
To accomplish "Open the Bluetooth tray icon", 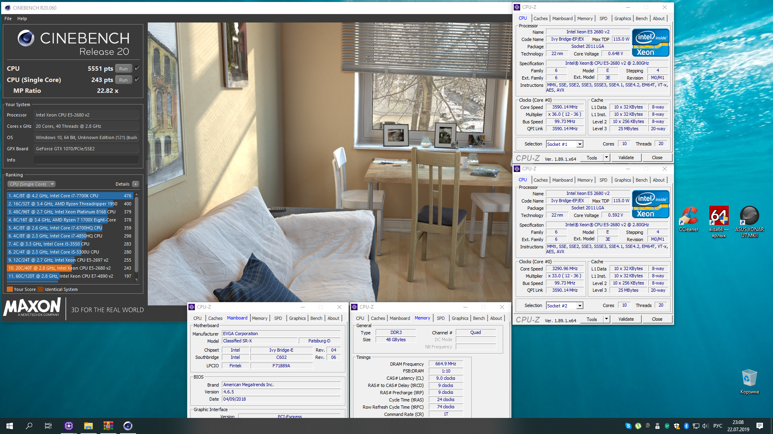I will click(686, 426).
